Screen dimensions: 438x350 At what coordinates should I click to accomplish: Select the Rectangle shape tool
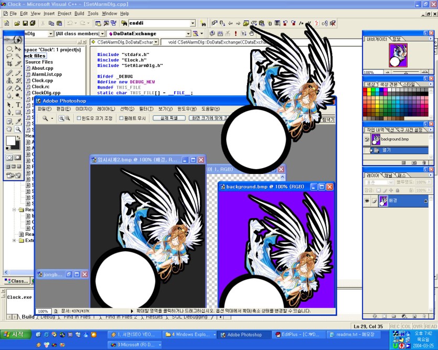[x=18, y=112]
